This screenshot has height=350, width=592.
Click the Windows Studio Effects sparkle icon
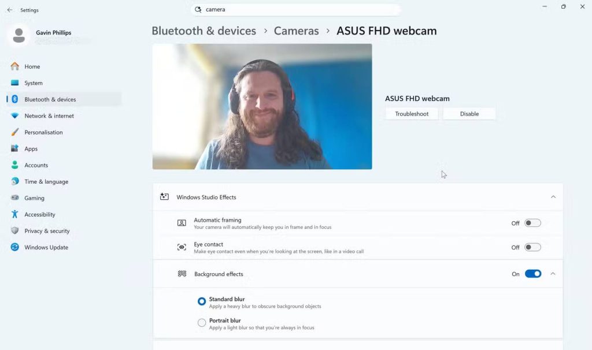pos(164,197)
